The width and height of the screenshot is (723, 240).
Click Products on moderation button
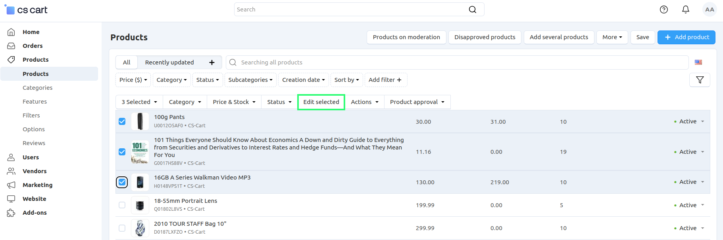(406, 37)
